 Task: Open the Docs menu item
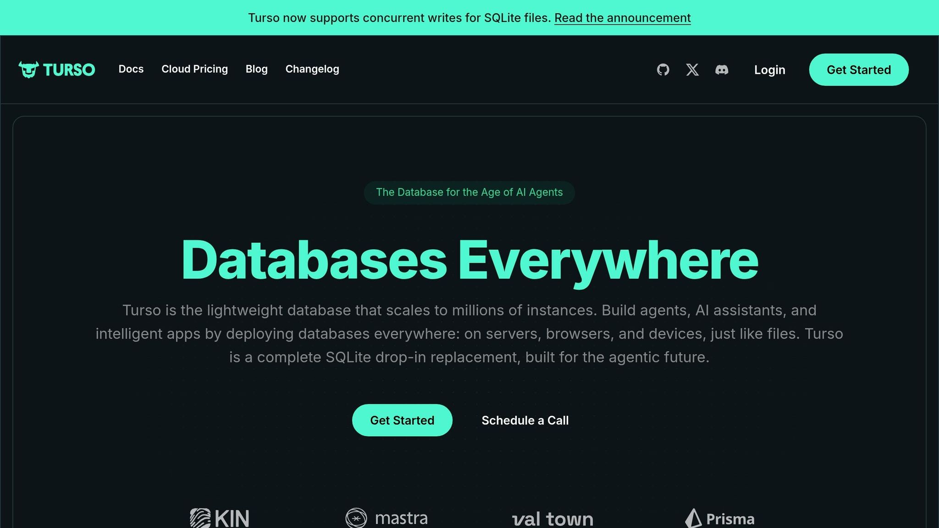pyautogui.click(x=131, y=69)
